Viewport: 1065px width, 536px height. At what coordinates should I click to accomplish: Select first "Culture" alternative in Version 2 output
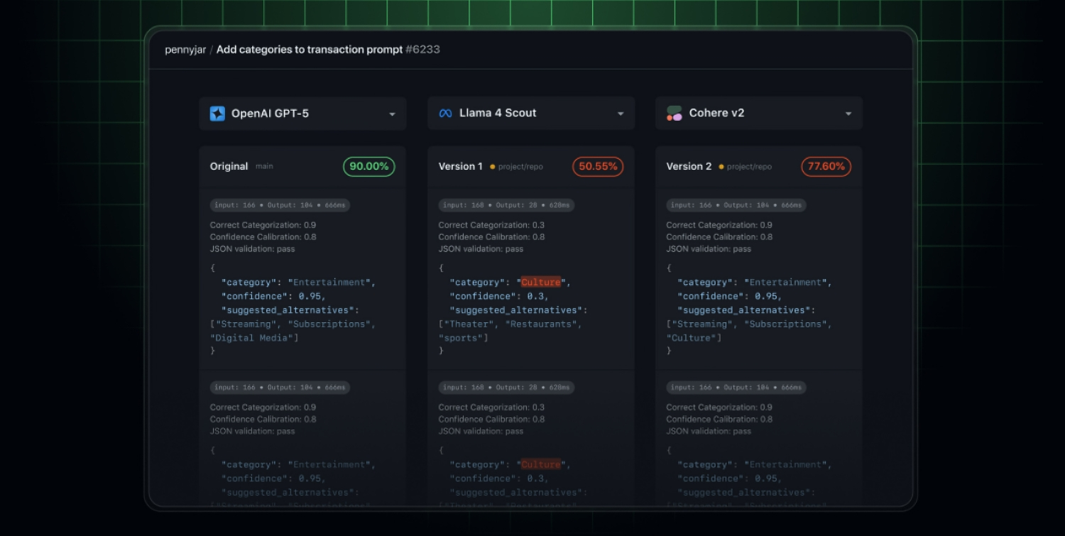(x=692, y=338)
